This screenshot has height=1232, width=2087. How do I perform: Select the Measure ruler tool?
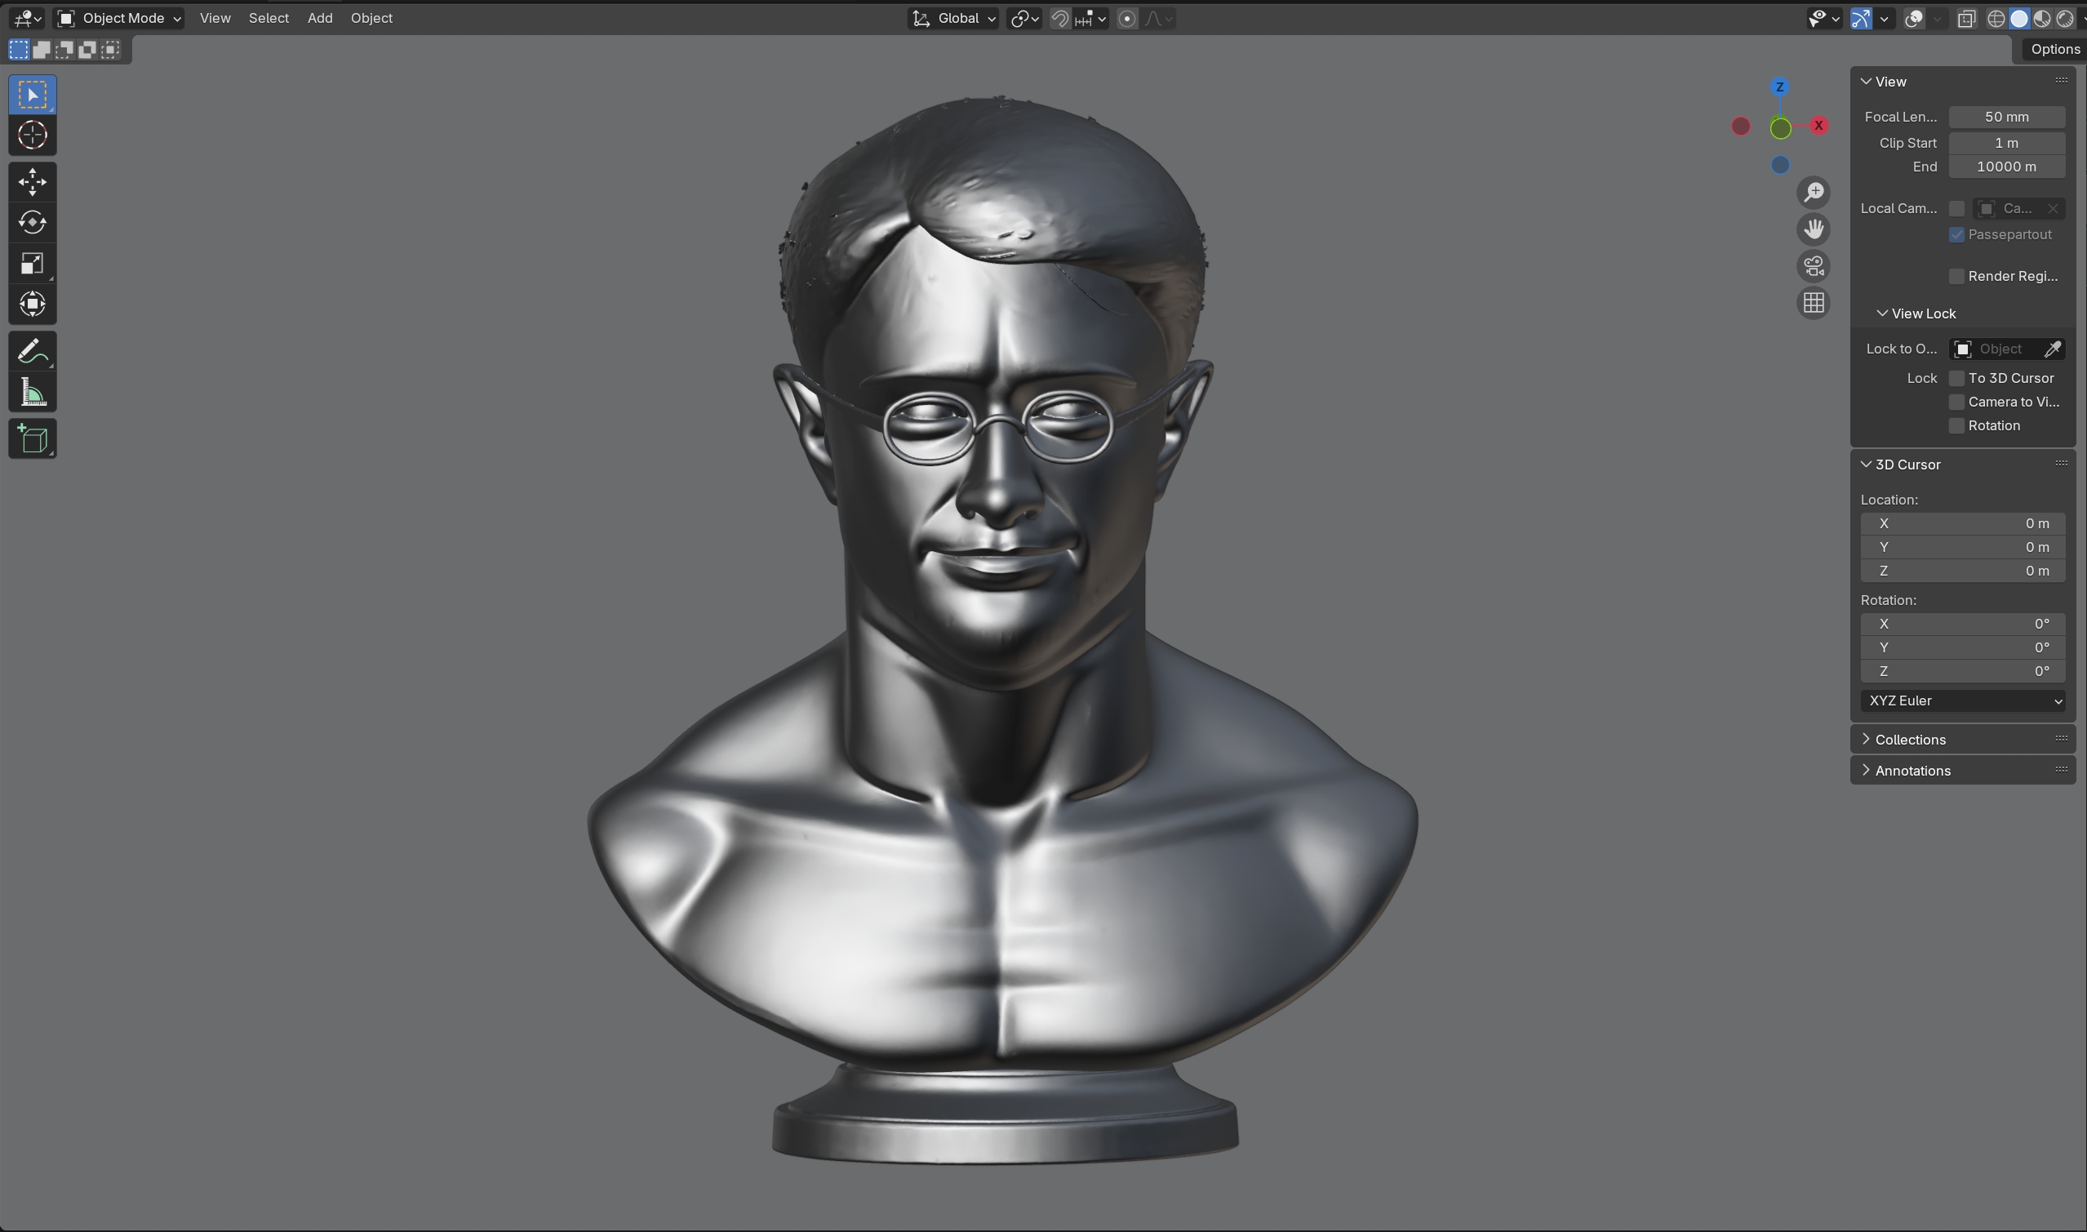pos(33,392)
